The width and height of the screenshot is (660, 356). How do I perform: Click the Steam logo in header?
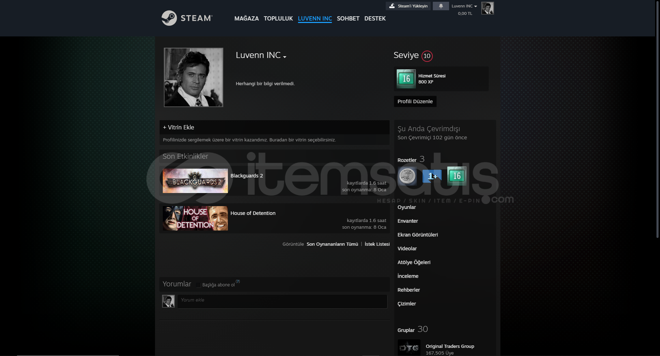coord(187,18)
